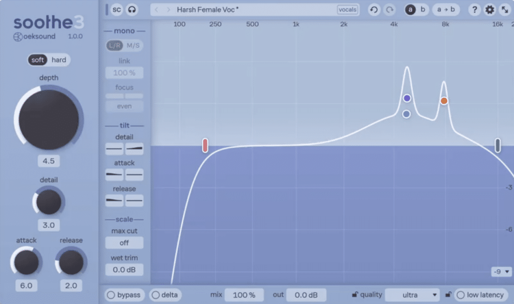The height and width of the screenshot is (304, 514).
Task: Select B state slot
Action: click(423, 10)
